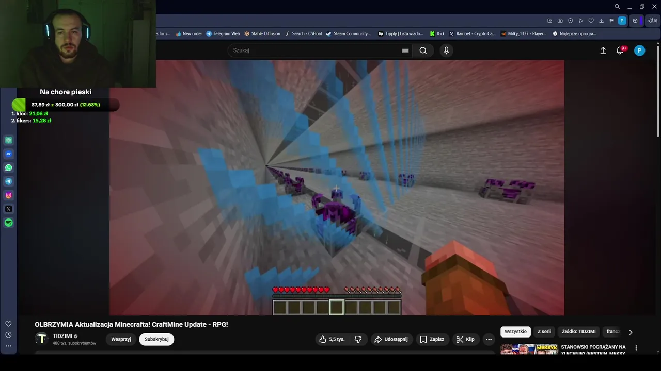The width and height of the screenshot is (661, 371).
Task: Open the STANOWSKI POGRĄŻANY recommended video thumbnail
Action: 529,349
